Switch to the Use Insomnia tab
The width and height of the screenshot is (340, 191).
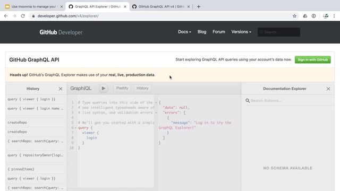tap(33, 7)
